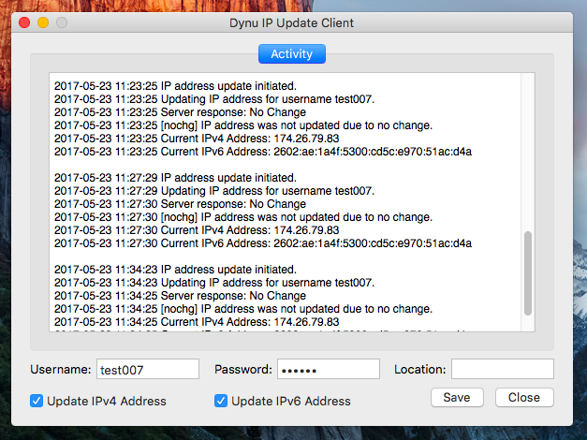Toggle the Update IPv4 Address checkbox

[x=37, y=401]
